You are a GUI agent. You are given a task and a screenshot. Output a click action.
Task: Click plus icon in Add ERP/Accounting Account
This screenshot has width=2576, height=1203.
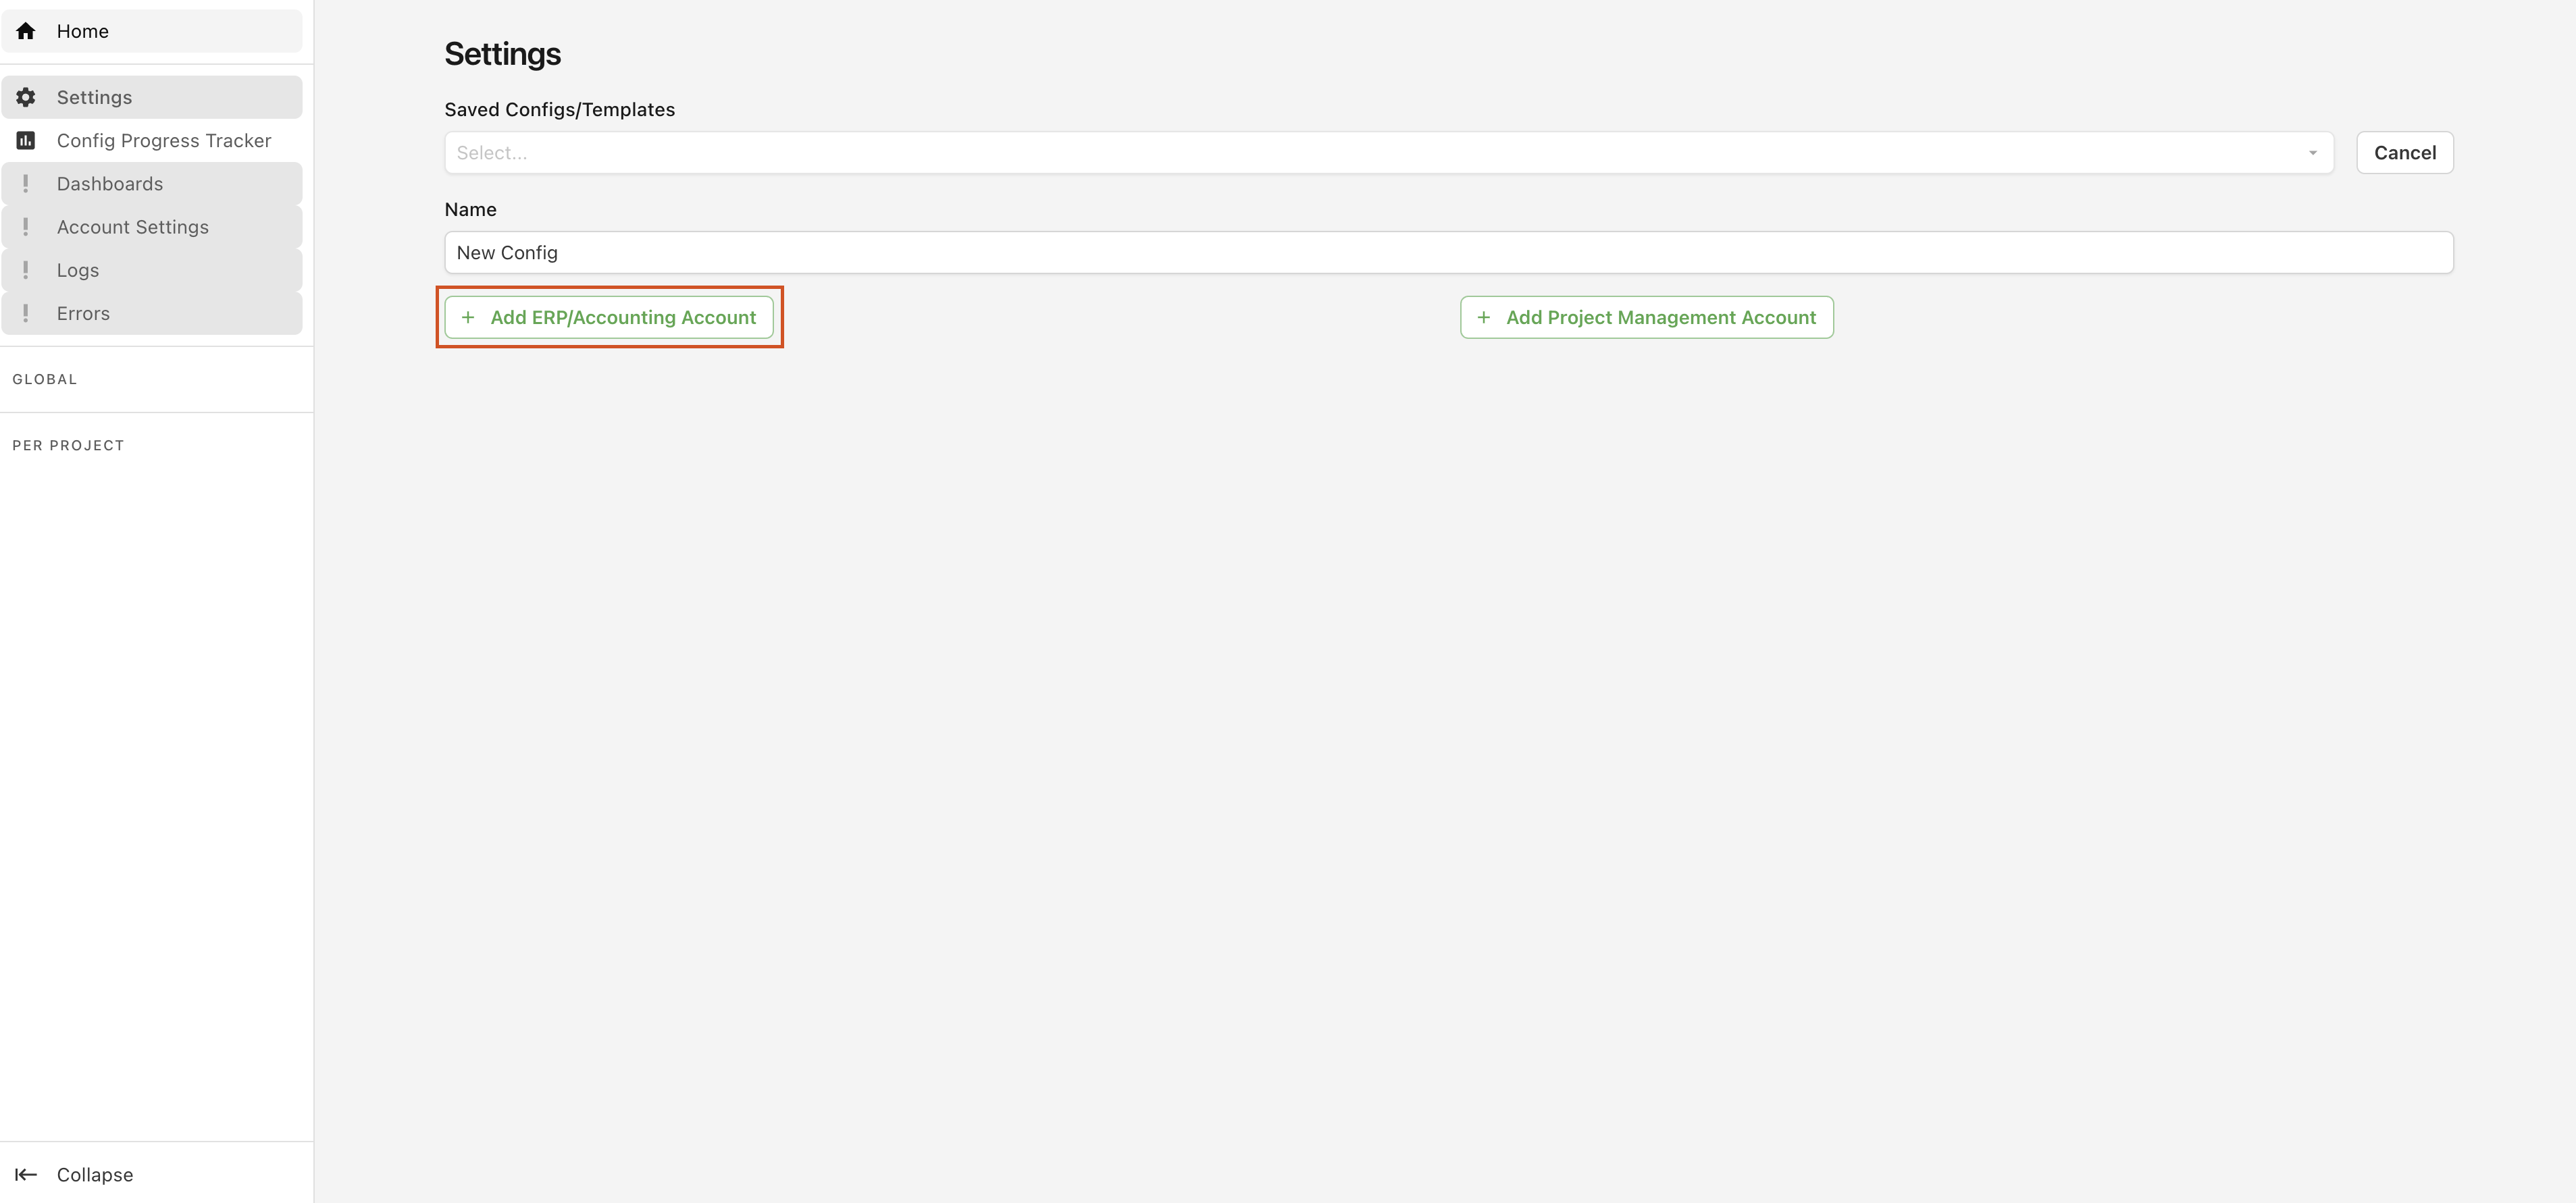[x=468, y=317]
